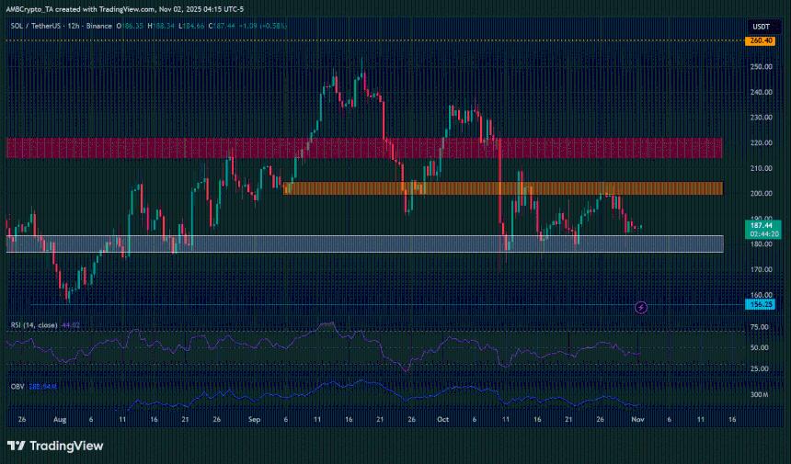This screenshot has height=464, width=791.
Task: Click the RSI value 44.02 readout
Action: [x=70, y=324]
